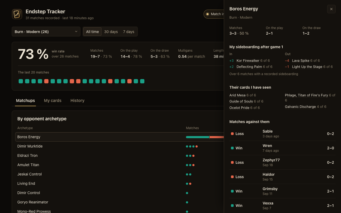This screenshot has width=341, height=213.
Task: Select the All time range
Action: tap(92, 32)
